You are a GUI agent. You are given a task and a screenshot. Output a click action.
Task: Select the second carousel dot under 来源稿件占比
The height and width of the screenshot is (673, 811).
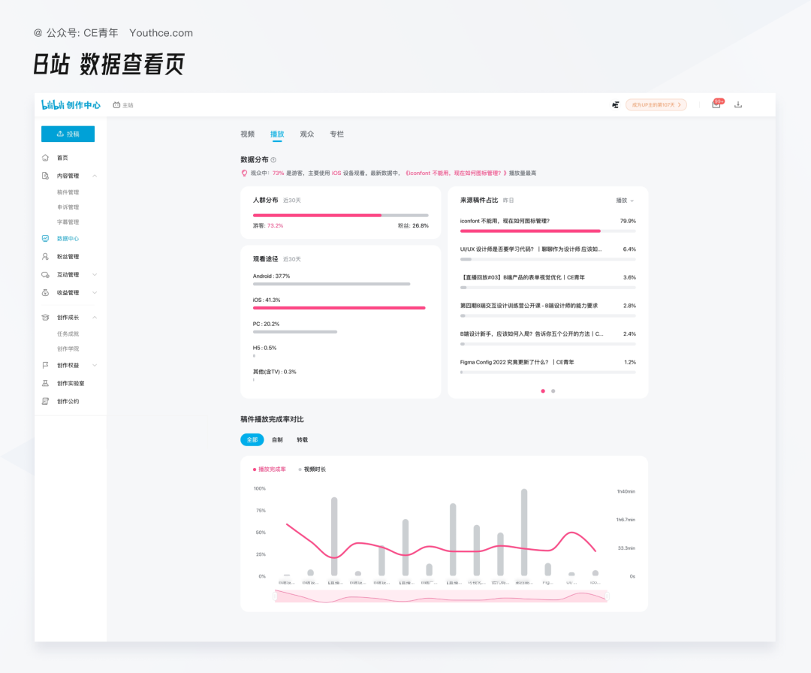click(553, 391)
